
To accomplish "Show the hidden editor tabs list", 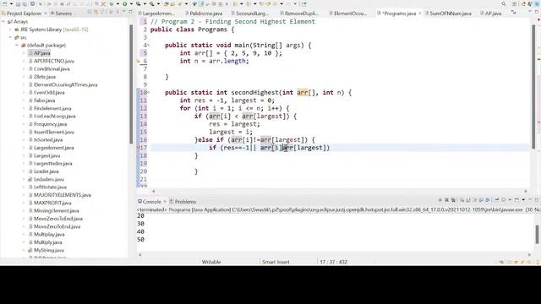I will [x=514, y=13].
